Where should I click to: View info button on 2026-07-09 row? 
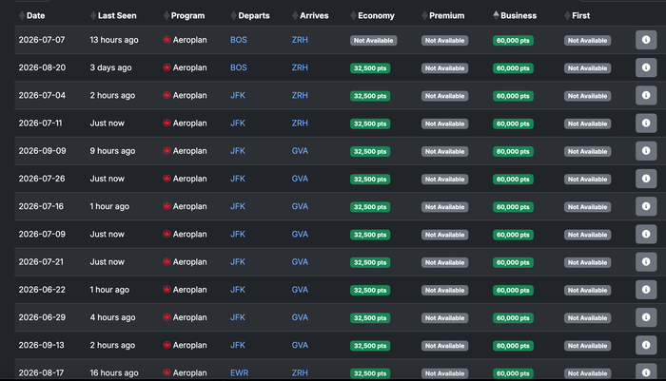pos(646,234)
